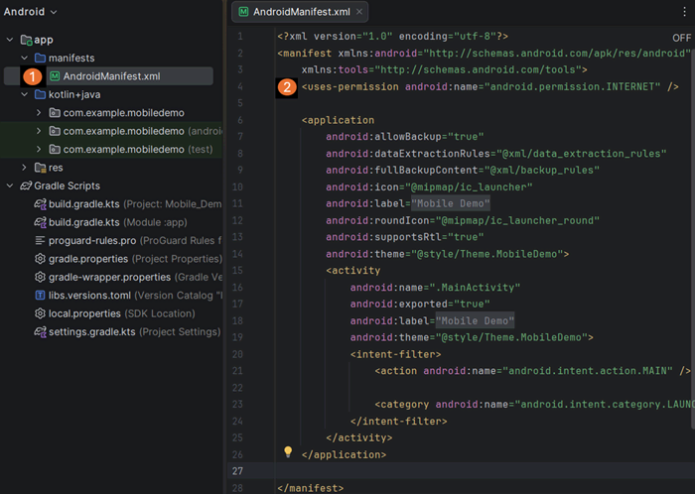Viewport: 695px width, 494px height.
Task: Click android:exported="true" attribute
Action: (420, 305)
